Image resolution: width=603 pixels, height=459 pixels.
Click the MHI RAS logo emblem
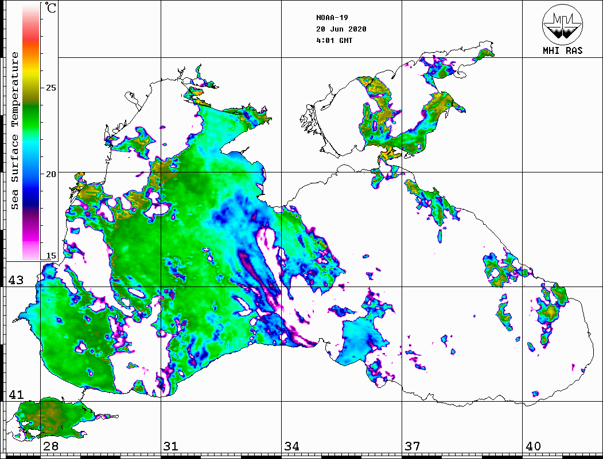[x=562, y=24]
